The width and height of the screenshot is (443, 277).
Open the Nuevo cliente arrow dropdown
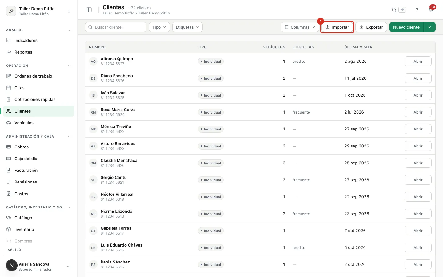coord(429,27)
